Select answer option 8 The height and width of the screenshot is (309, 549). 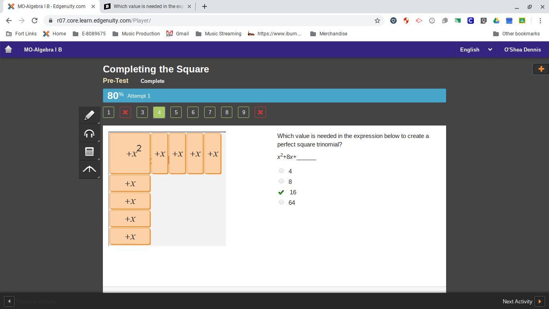[281, 181]
